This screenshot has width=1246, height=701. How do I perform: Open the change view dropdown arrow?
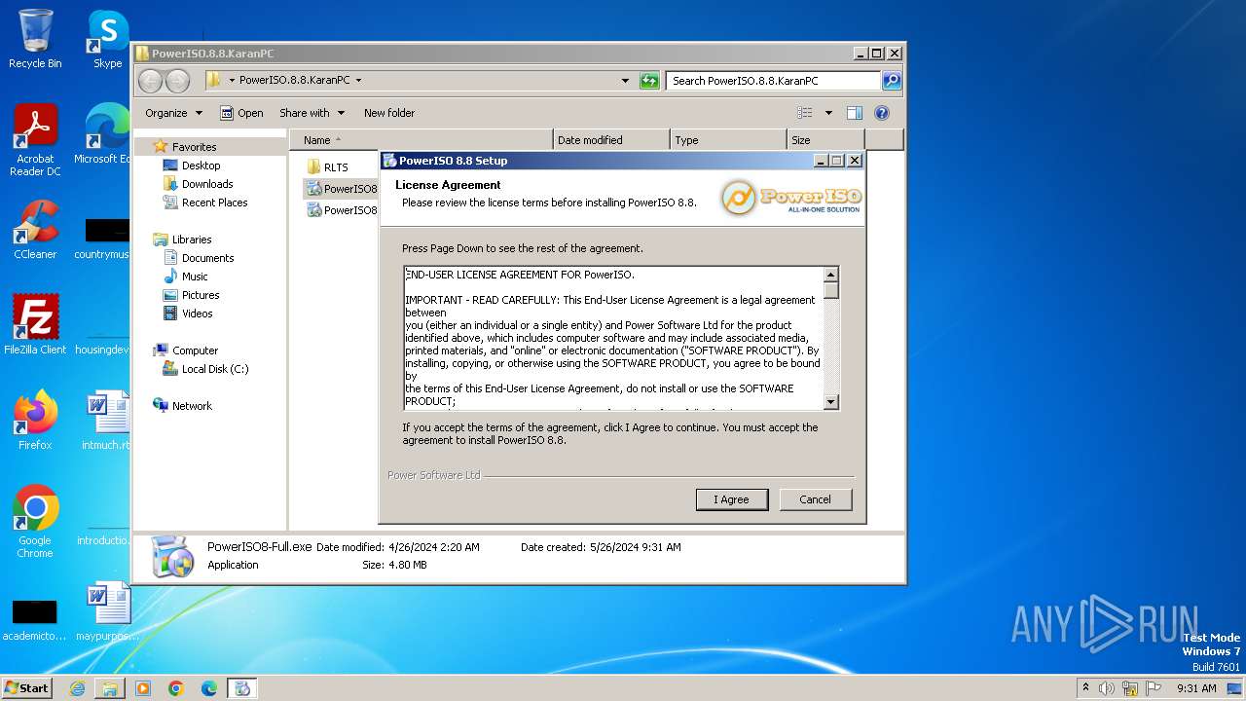[828, 113]
